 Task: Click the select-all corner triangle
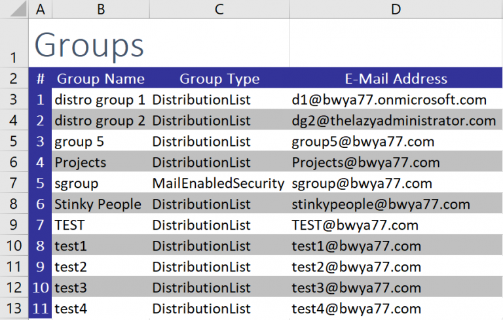pos(18,9)
